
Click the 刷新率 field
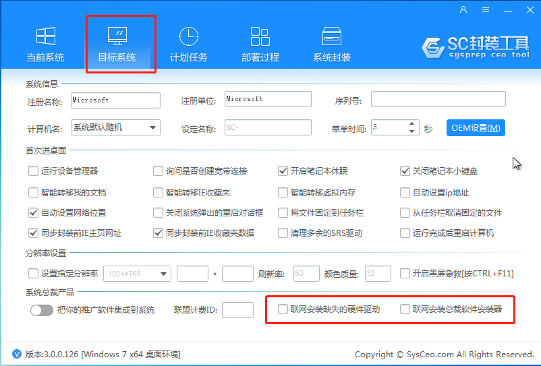point(306,274)
